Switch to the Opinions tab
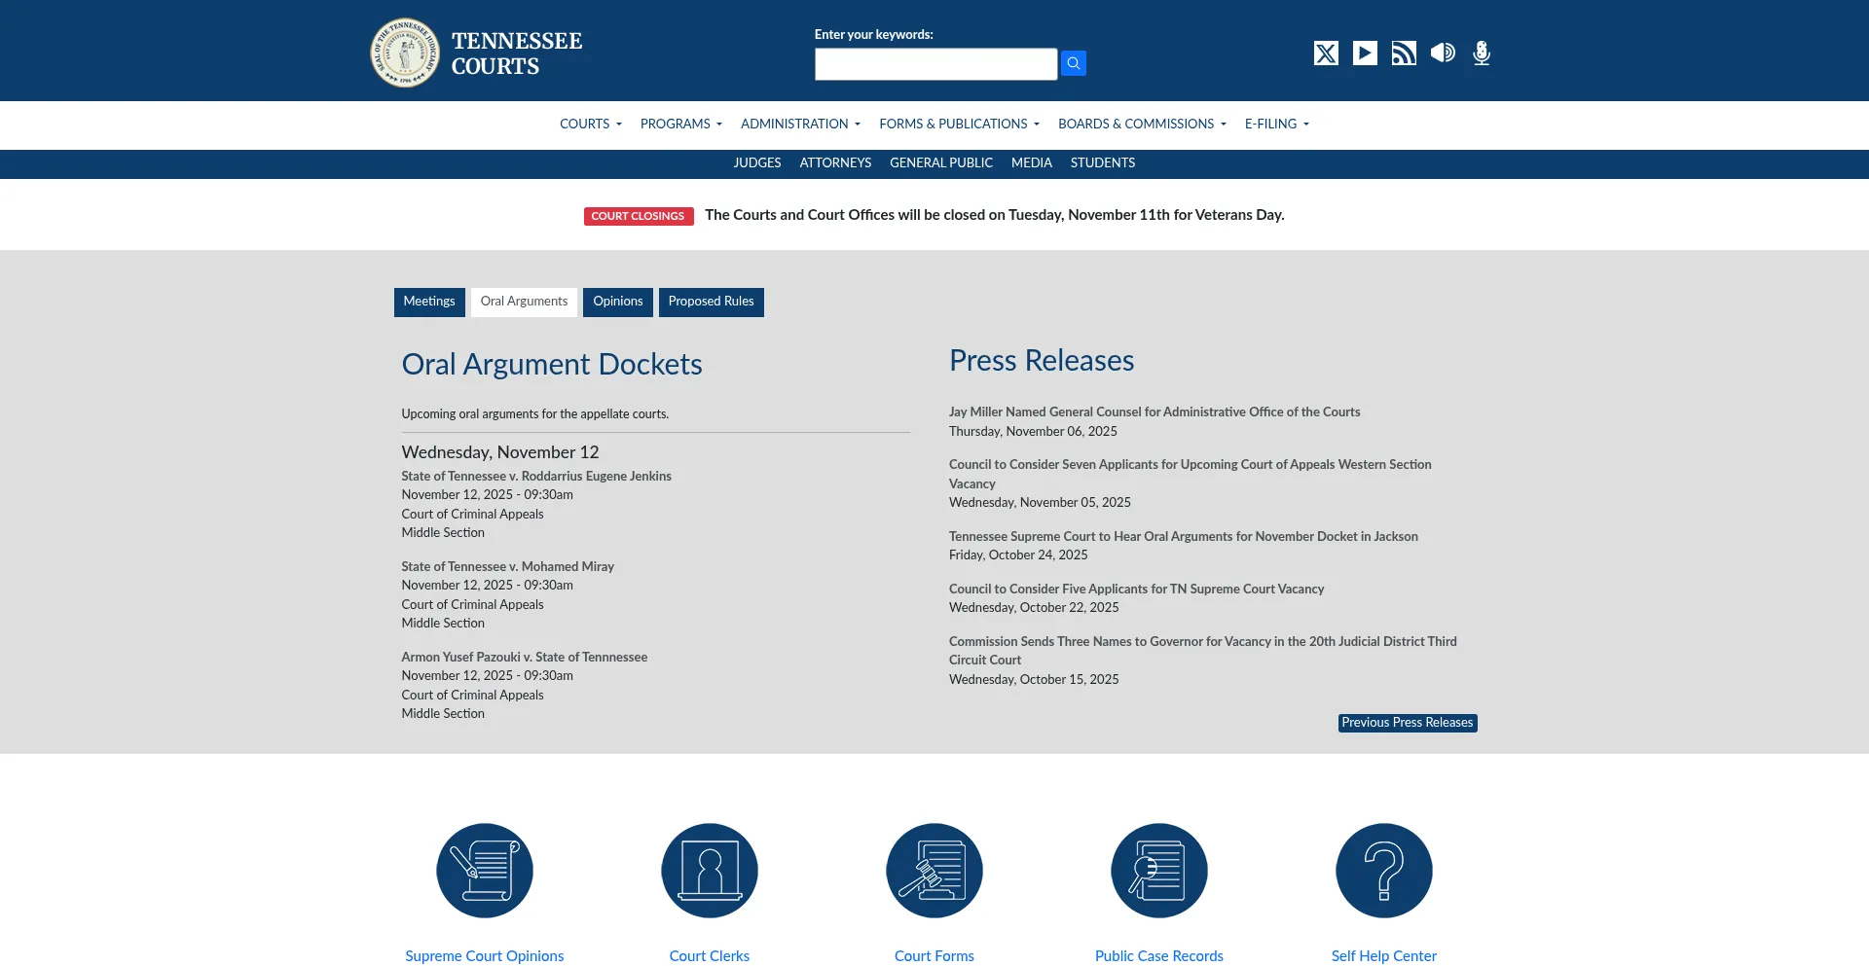The image size is (1869, 966). (x=618, y=302)
